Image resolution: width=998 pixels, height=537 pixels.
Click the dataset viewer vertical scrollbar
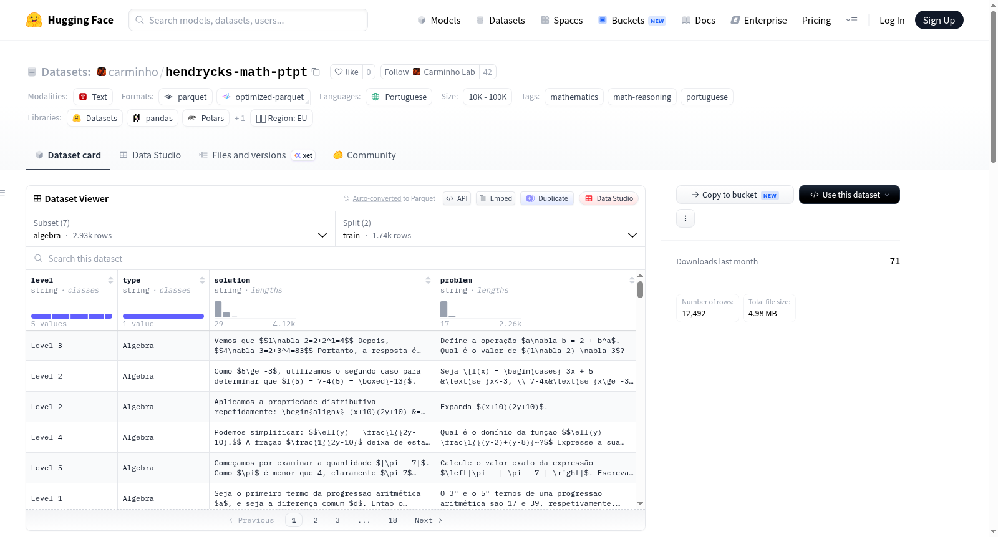pos(640,290)
